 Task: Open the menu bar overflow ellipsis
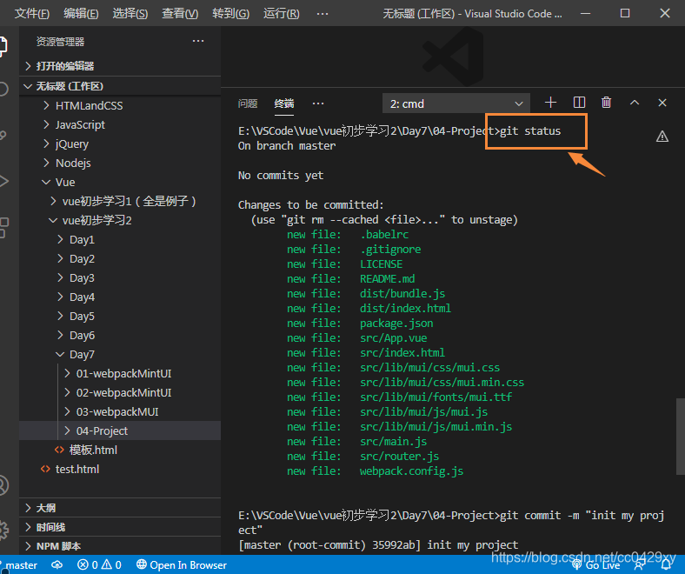click(323, 14)
